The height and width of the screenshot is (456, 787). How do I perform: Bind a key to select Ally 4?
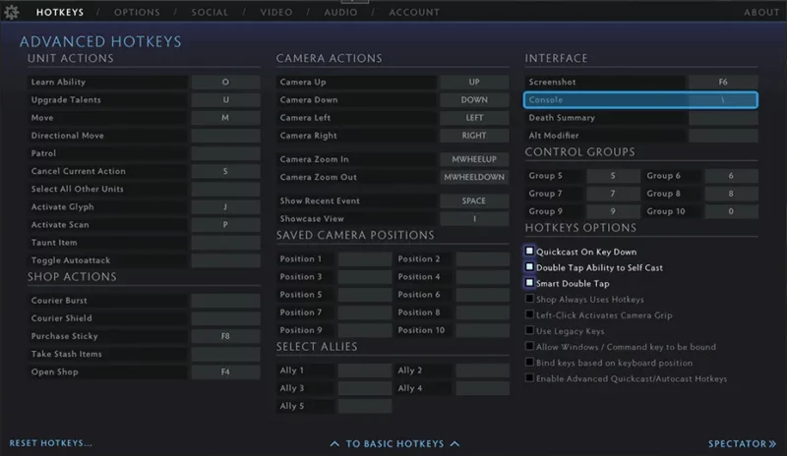(x=482, y=388)
